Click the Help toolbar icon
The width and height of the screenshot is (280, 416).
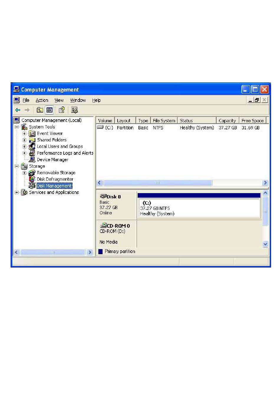[62, 110]
